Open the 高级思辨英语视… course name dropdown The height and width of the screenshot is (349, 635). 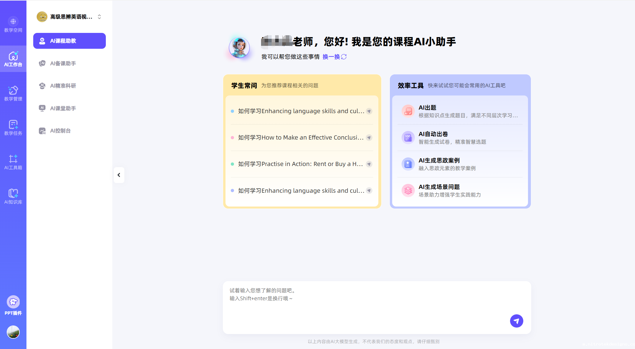71,17
